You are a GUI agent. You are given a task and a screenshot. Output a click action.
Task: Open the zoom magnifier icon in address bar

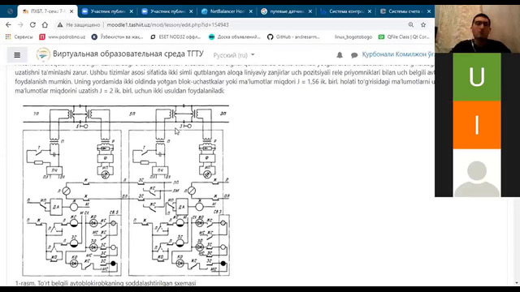(411, 25)
